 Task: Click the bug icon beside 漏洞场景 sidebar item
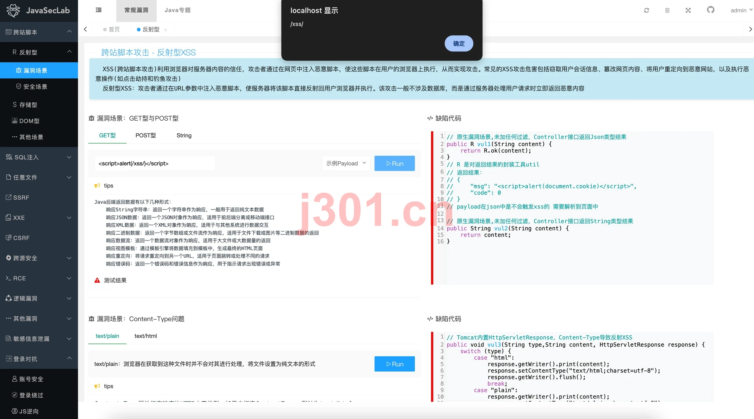[x=19, y=70]
